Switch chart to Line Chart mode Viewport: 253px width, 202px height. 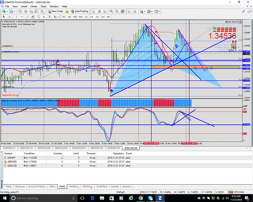coord(105,11)
